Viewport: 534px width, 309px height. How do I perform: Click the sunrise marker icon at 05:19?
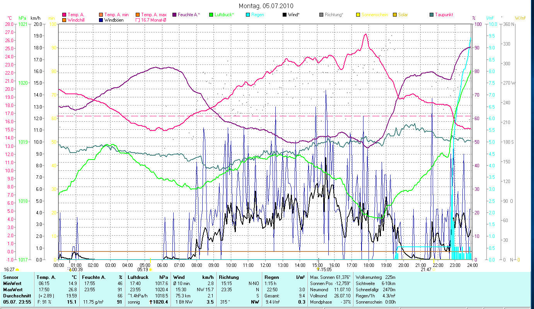pos(150,269)
